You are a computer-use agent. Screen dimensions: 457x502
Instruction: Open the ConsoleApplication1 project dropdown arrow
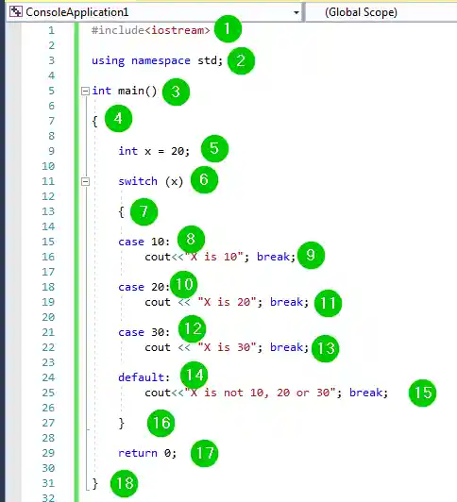click(x=296, y=12)
